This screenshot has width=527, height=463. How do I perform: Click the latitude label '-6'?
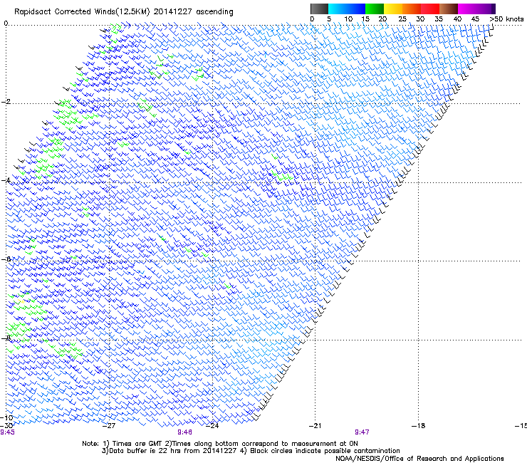coord(6,259)
